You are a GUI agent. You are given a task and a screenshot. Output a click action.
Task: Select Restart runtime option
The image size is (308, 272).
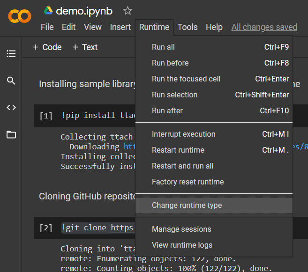[x=178, y=150]
